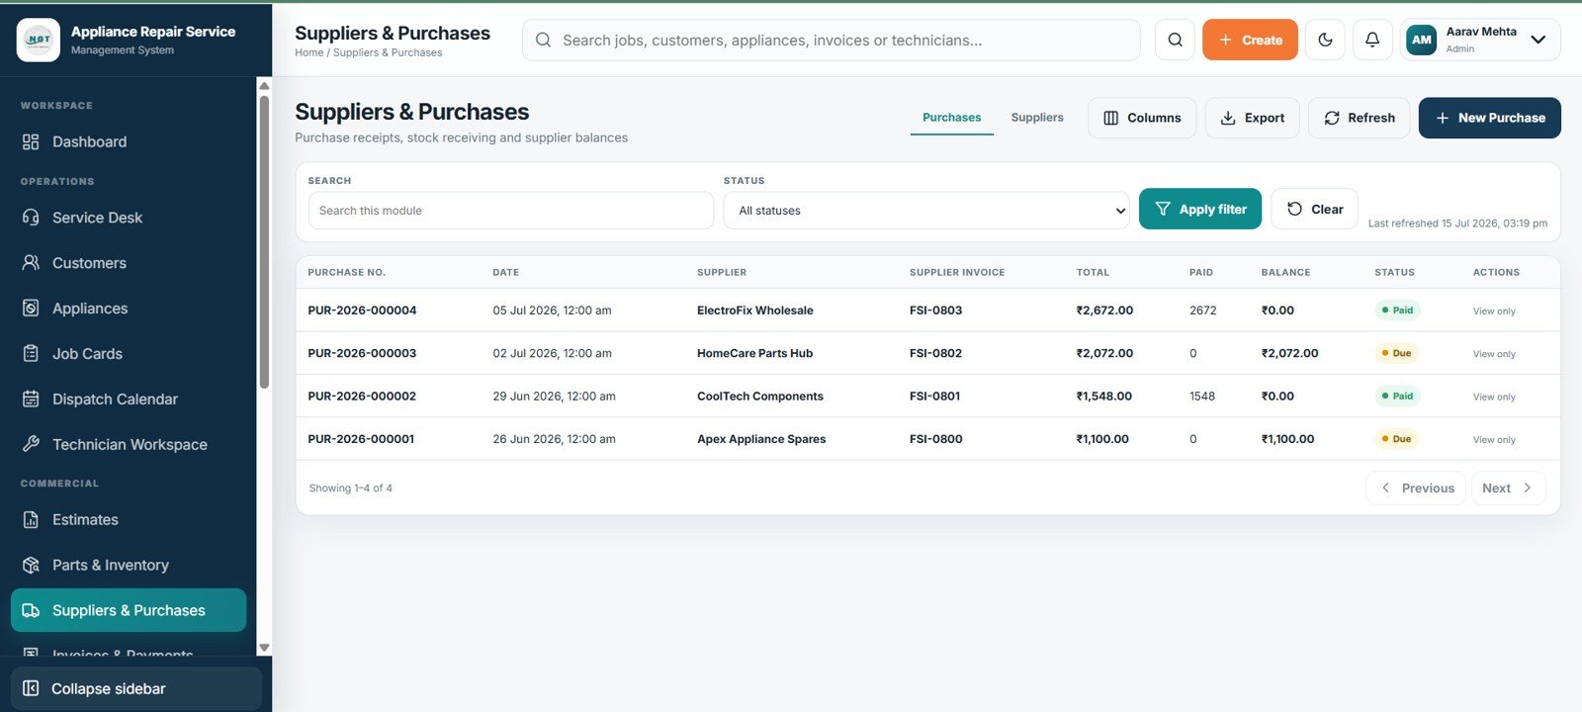The width and height of the screenshot is (1582, 712).
Task: Click the AM user avatar
Action: pyautogui.click(x=1421, y=40)
